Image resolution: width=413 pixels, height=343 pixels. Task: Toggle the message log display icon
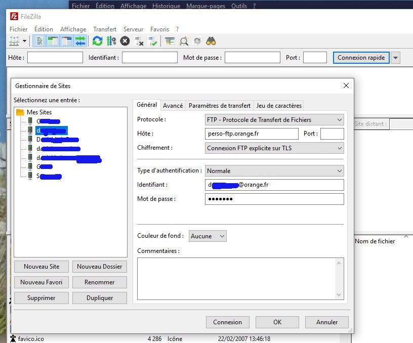(x=38, y=40)
